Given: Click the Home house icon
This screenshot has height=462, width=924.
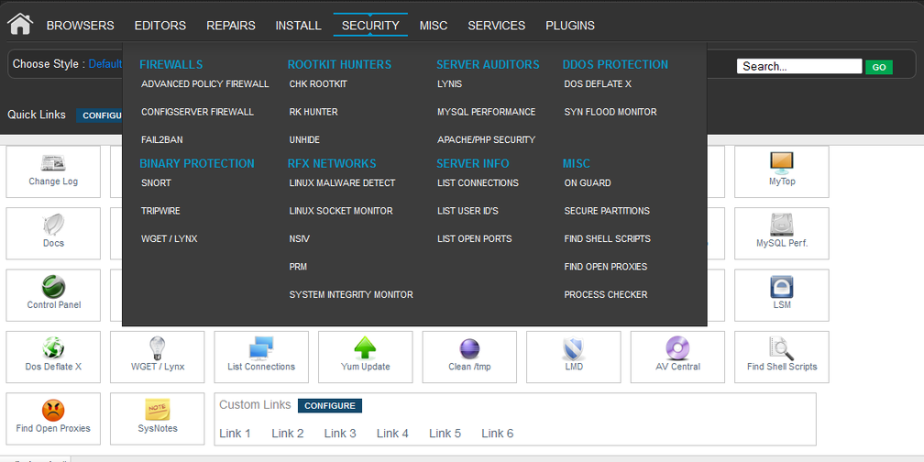Looking at the screenshot, I should click(20, 24).
